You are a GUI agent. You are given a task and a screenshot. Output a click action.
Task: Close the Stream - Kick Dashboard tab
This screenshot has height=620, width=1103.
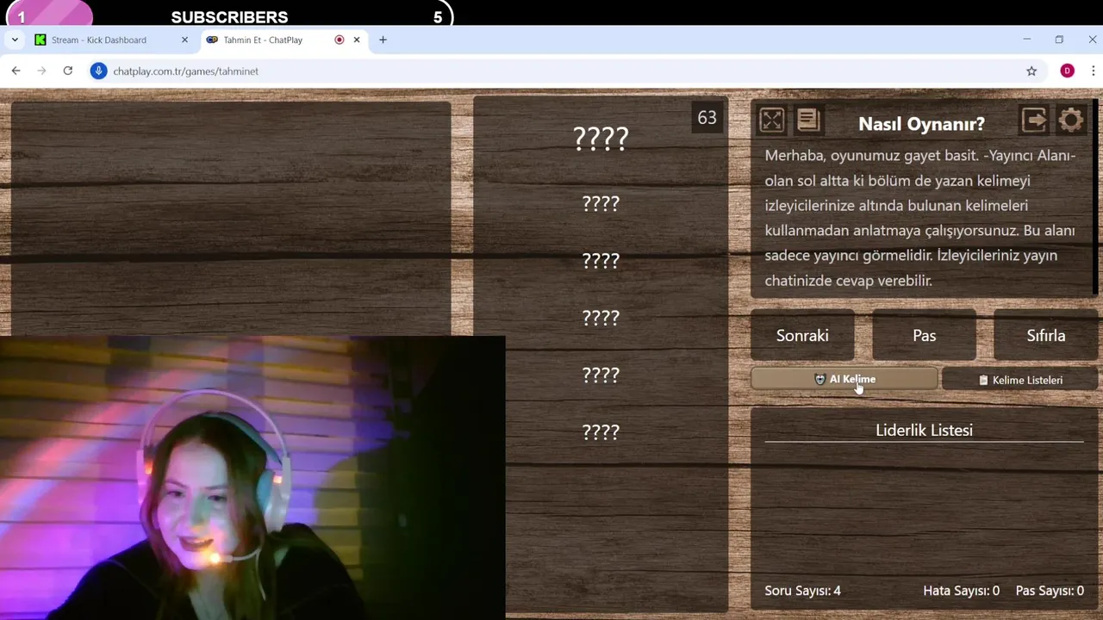click(184, 40)
